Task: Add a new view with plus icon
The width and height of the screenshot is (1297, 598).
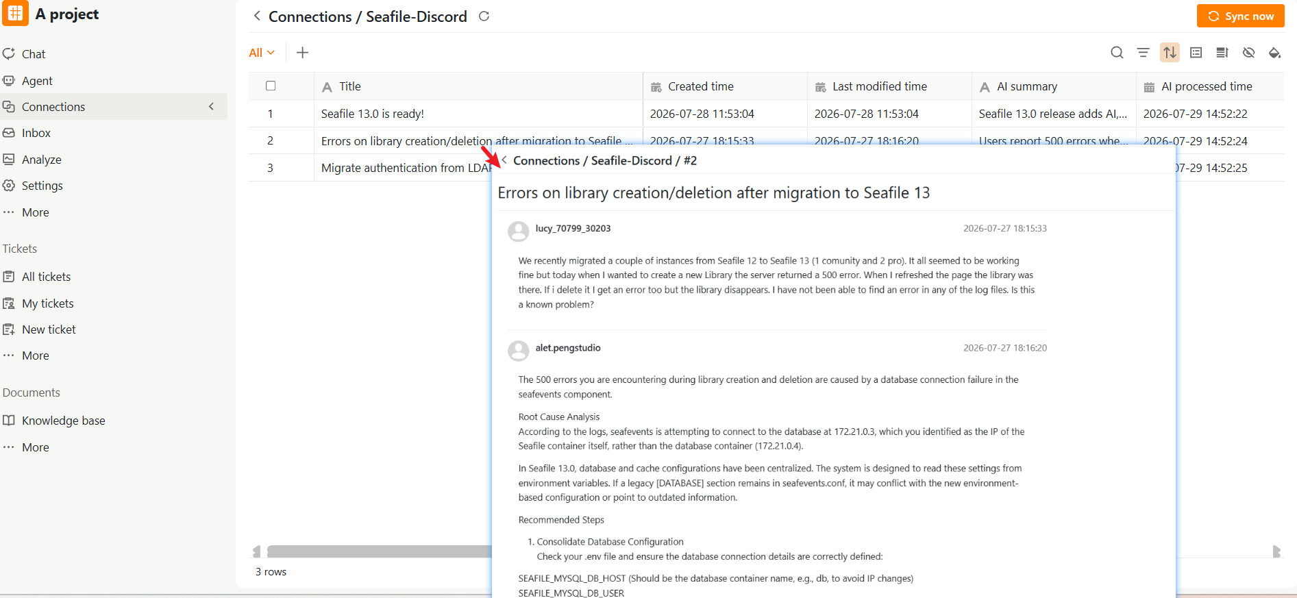Action: click(302, 53)
